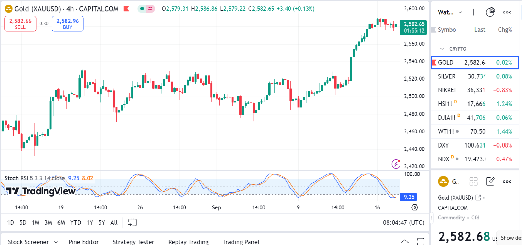
Task: Select the SILVER row in watchlist
Action: [475, 76]
